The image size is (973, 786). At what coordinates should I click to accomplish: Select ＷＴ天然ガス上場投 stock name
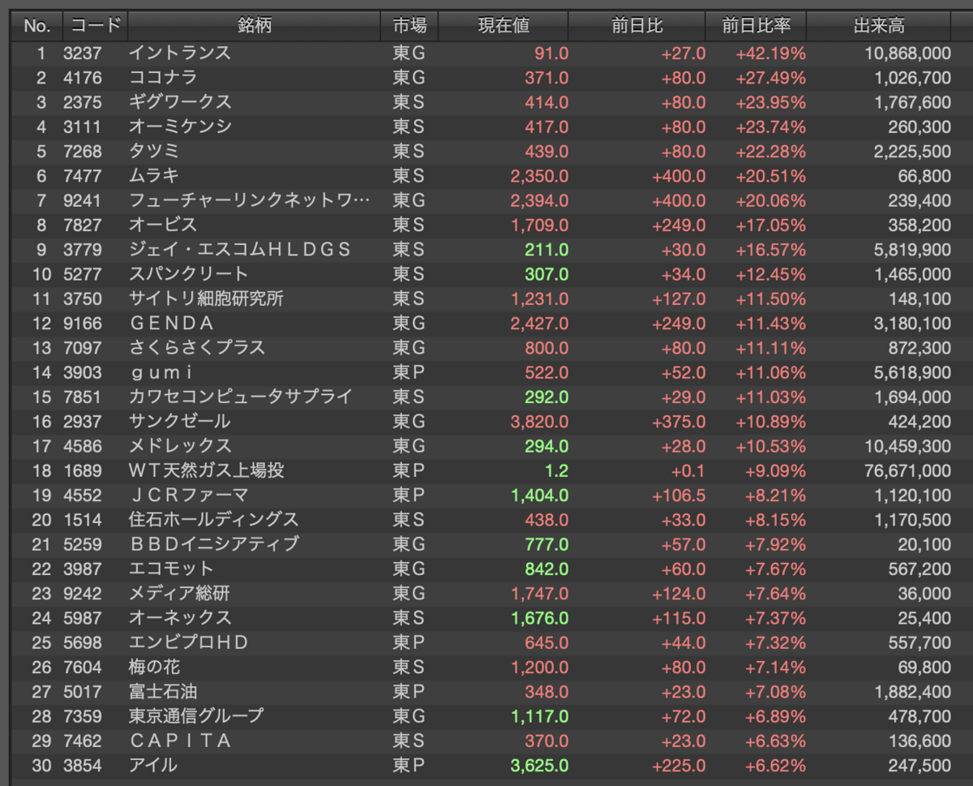click(207, 470)
